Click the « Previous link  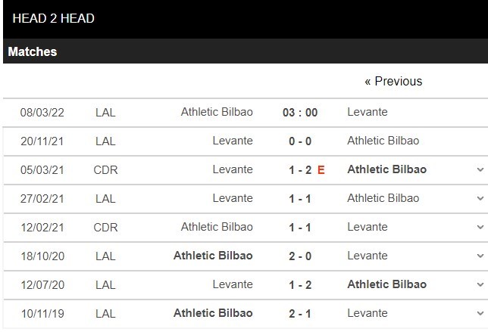tap(393, 81)
